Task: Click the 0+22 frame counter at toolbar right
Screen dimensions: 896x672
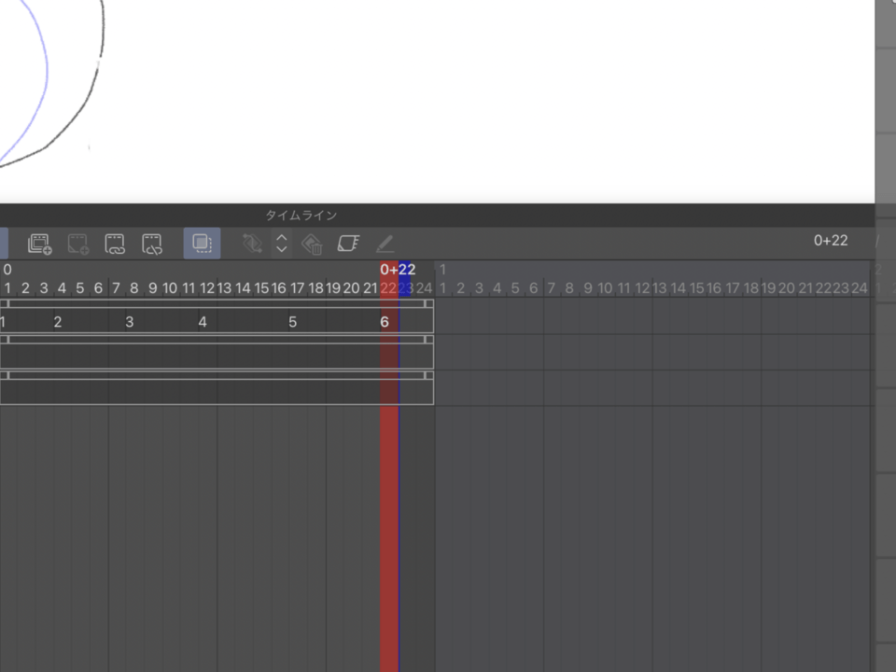Action: [831, 241]
